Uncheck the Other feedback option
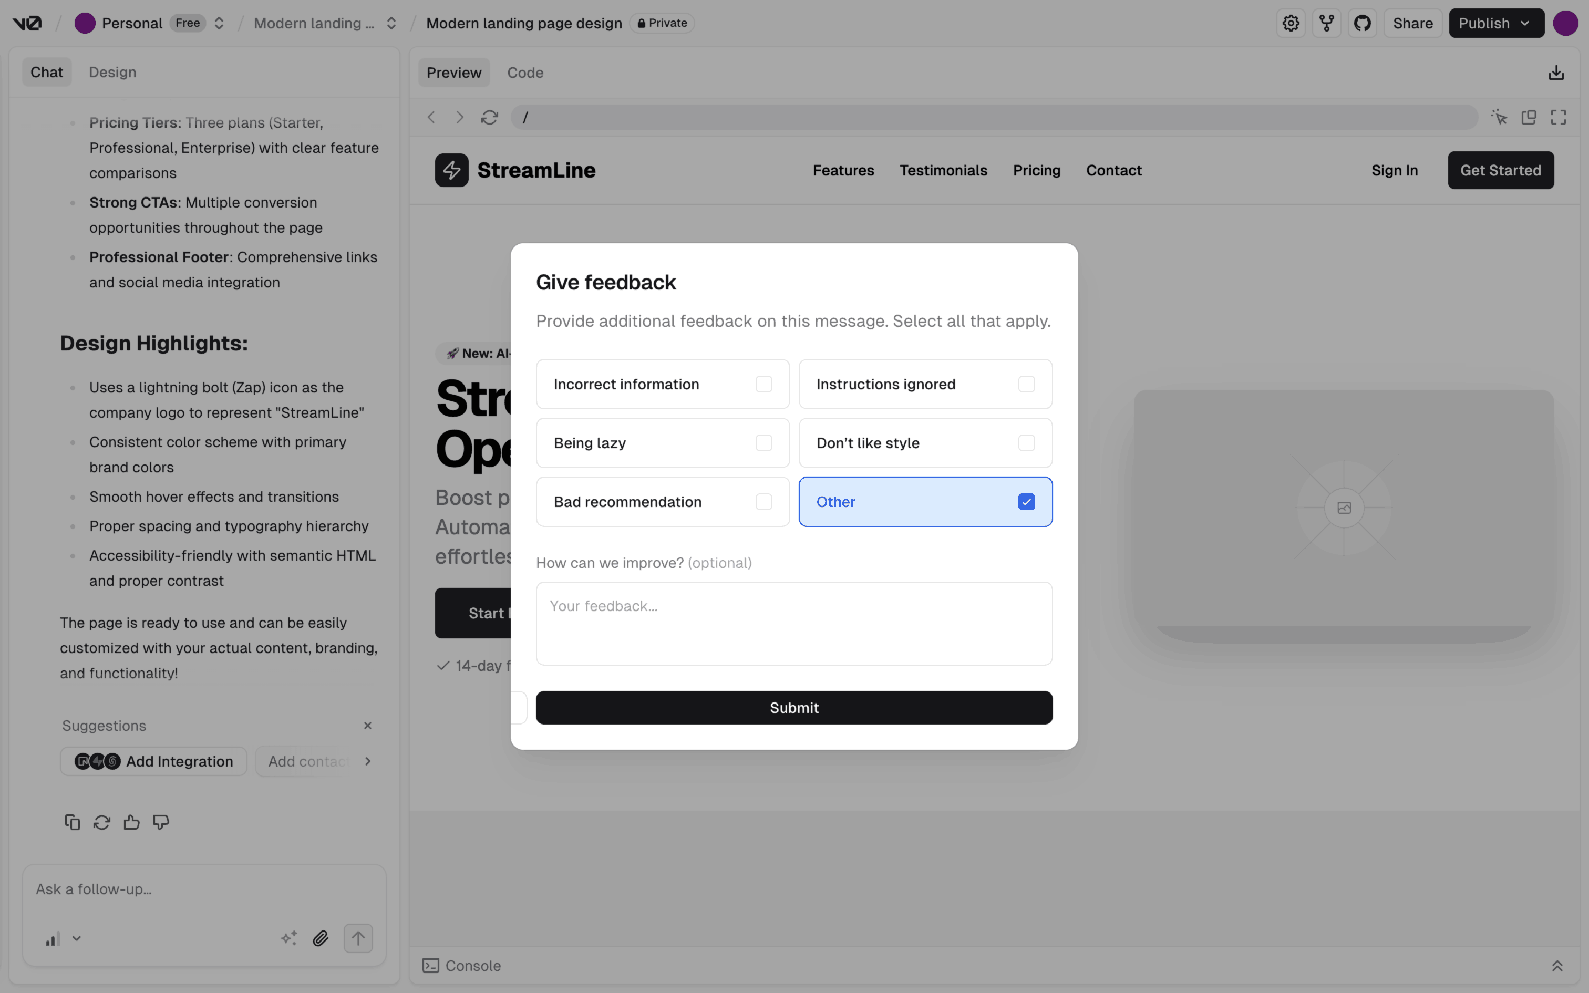Image resolution: width=1589 pixels, height=993 pixels. click(1026, 502)
